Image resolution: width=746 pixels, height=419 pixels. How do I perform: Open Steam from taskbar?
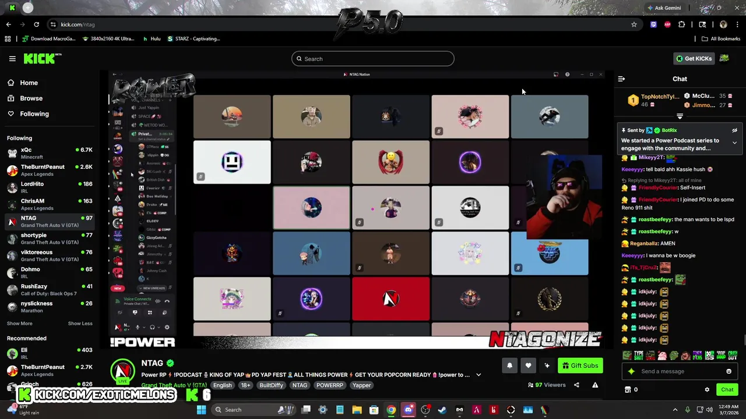click(442, 410)
